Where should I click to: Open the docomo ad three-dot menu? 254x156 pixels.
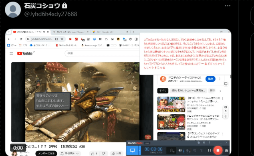coord(220,79)
